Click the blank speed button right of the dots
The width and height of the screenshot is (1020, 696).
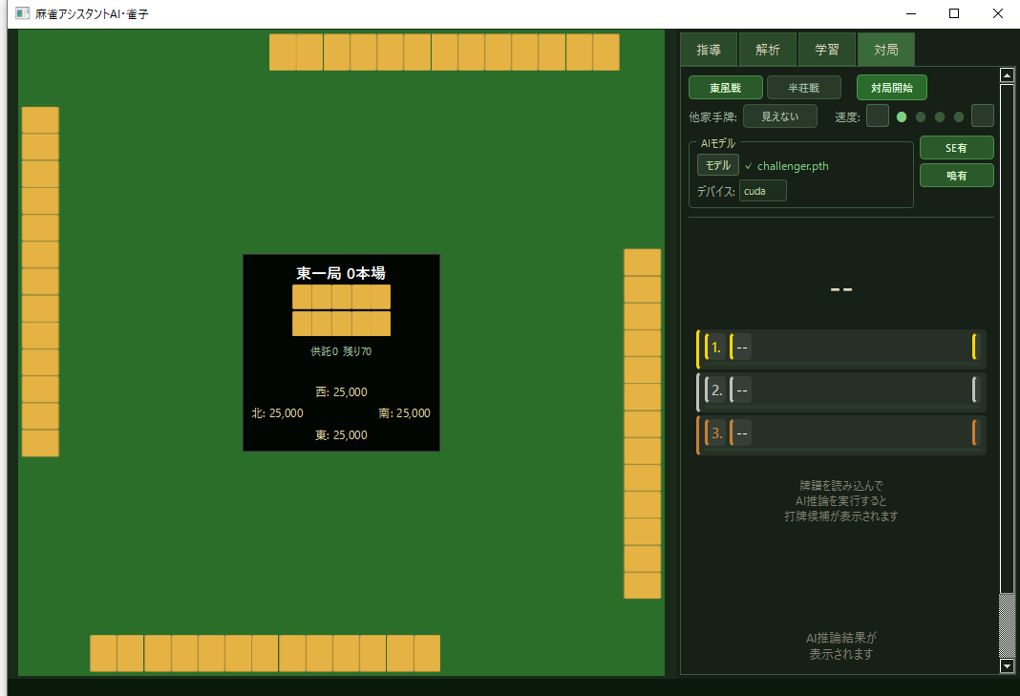point(982,116)
